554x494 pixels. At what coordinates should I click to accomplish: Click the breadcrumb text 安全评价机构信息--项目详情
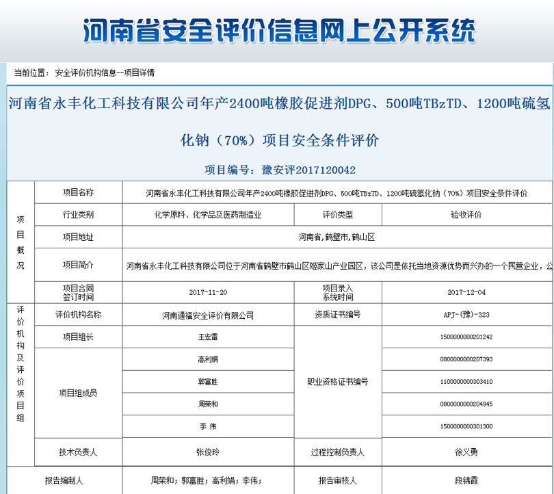point(105,73)
